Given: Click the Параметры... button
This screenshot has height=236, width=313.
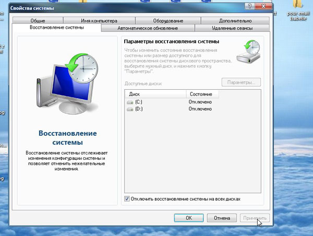Looking at the screenshot, I should coord(241,82).
